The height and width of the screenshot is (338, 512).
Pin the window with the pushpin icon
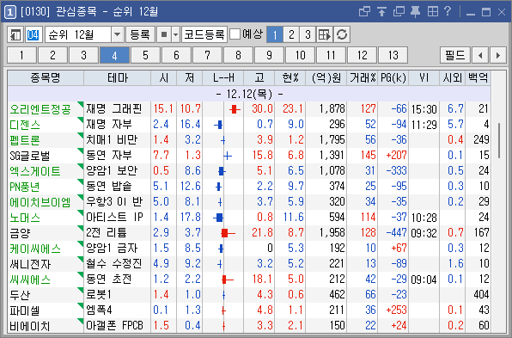click(x=415, y=12)
